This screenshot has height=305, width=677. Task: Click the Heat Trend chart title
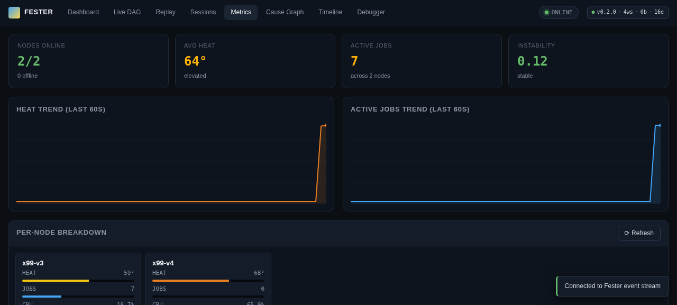(61, 109)
